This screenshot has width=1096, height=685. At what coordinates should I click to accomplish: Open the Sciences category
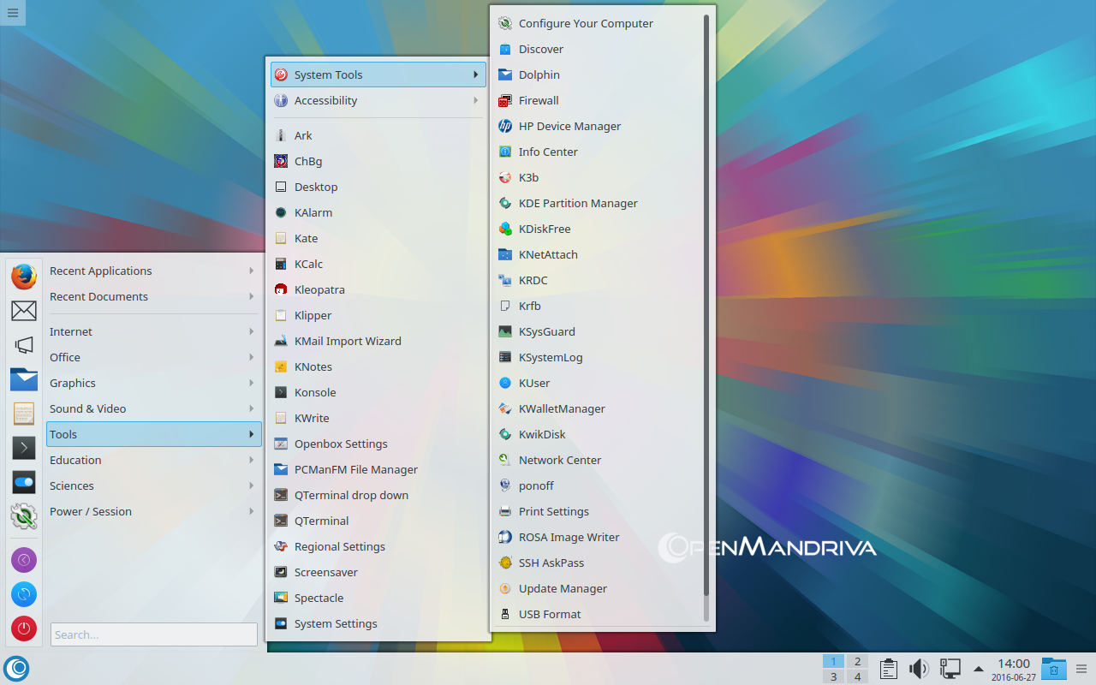point(152,485)
